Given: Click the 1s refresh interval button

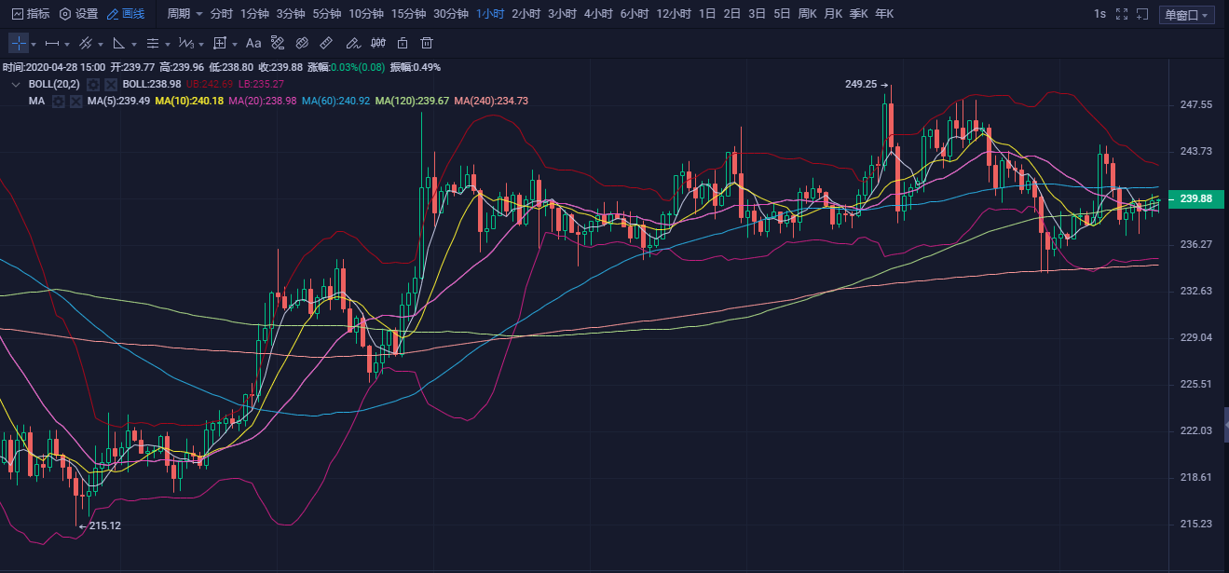Looking at the screenshot, I should point(1100,14).
